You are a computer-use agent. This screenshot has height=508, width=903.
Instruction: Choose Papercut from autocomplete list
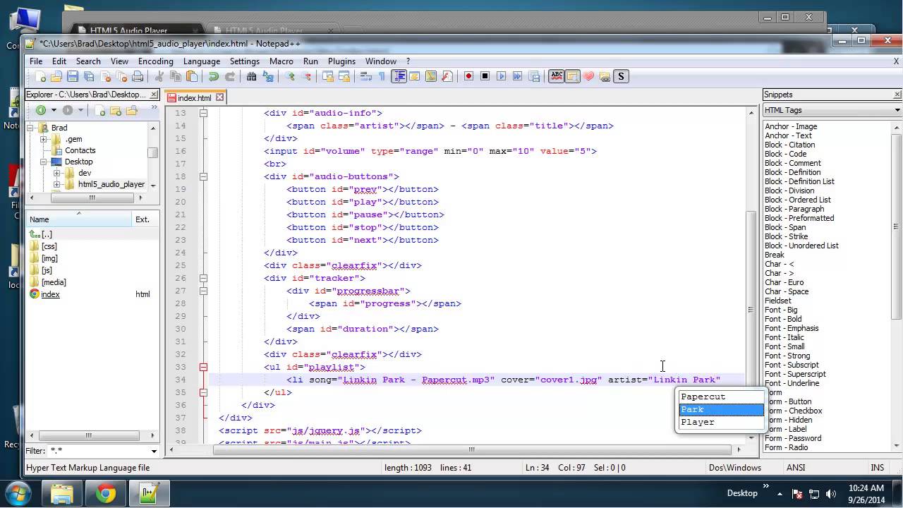coord(721,397)
